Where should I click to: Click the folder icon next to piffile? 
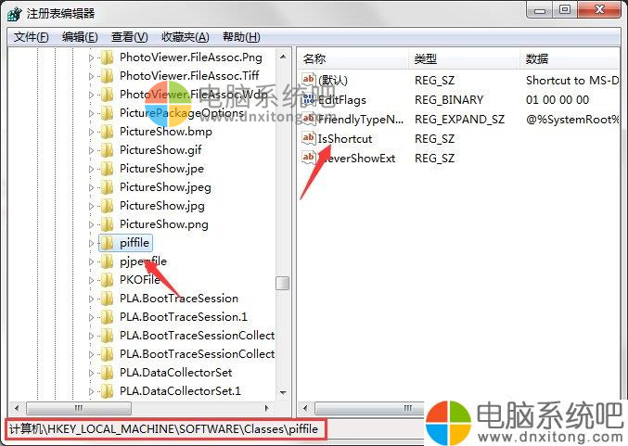click(x=107, y=243)
